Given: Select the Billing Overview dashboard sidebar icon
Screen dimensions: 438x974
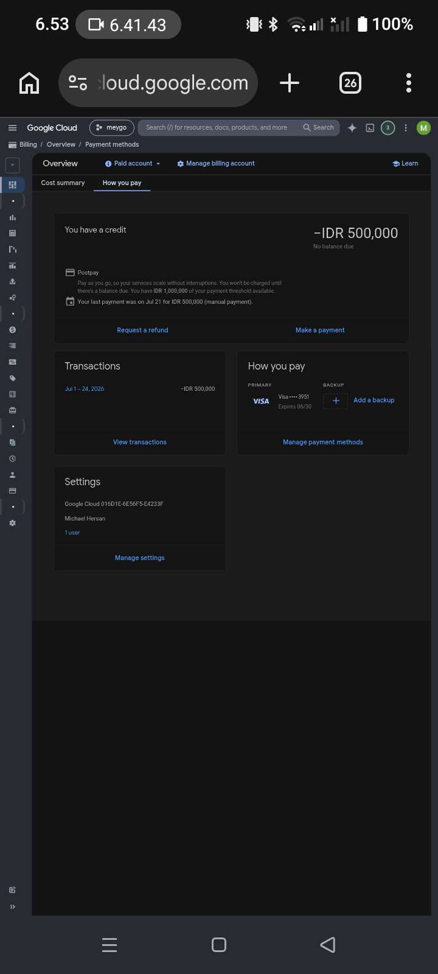Looking at the screenshot, I should tap(13, 184).
